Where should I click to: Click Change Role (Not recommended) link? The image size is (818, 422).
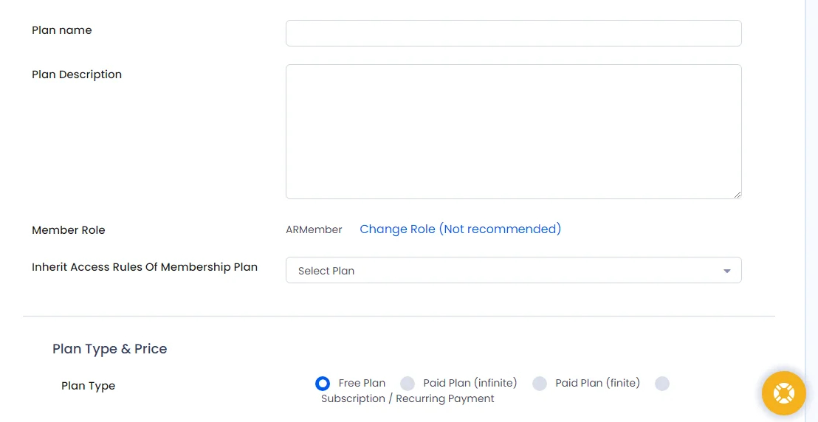pyautogui.click(x=460, y=229)
